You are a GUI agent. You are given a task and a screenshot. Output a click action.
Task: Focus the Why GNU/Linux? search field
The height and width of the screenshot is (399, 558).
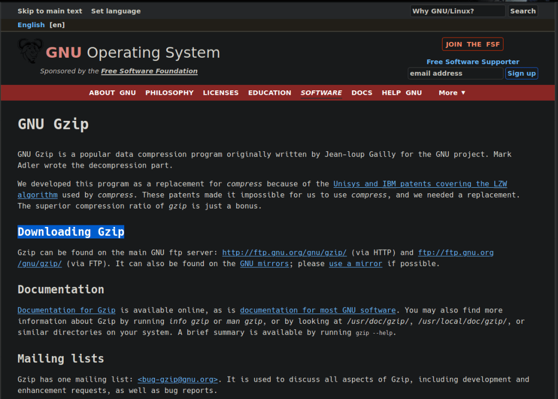click(x=457, y=11)
